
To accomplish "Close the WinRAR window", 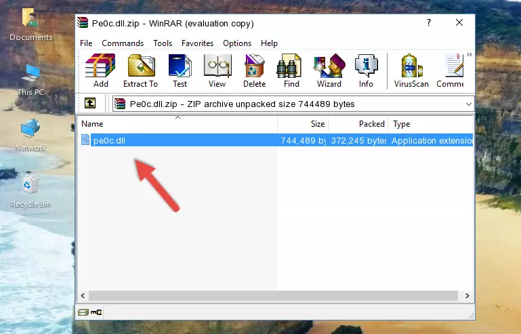I will [x=459, y=22].
